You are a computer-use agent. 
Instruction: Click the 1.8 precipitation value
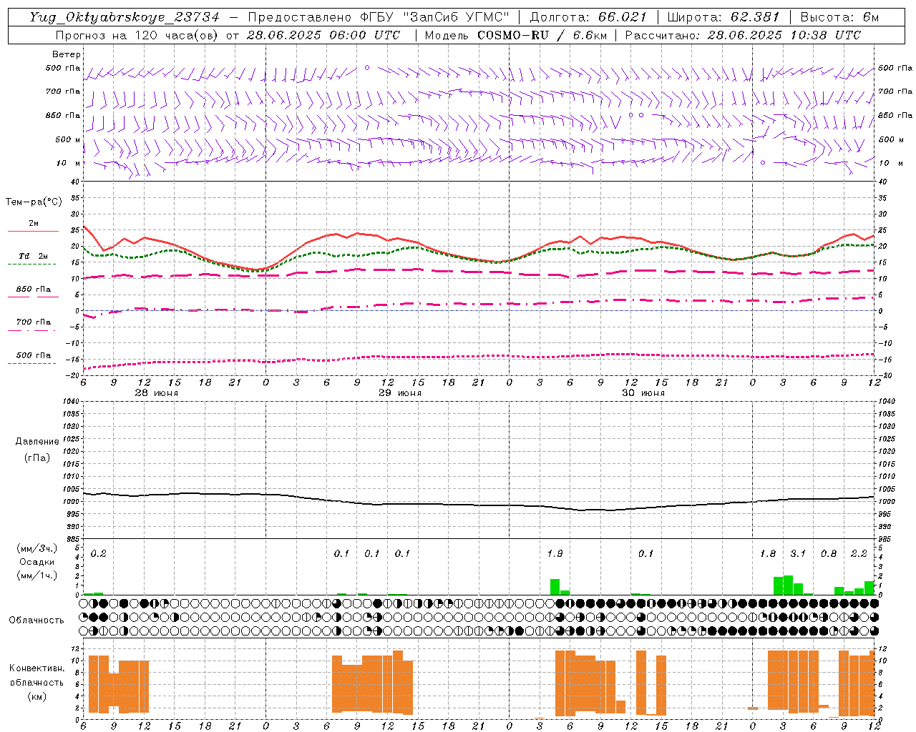tap(768, 553)
